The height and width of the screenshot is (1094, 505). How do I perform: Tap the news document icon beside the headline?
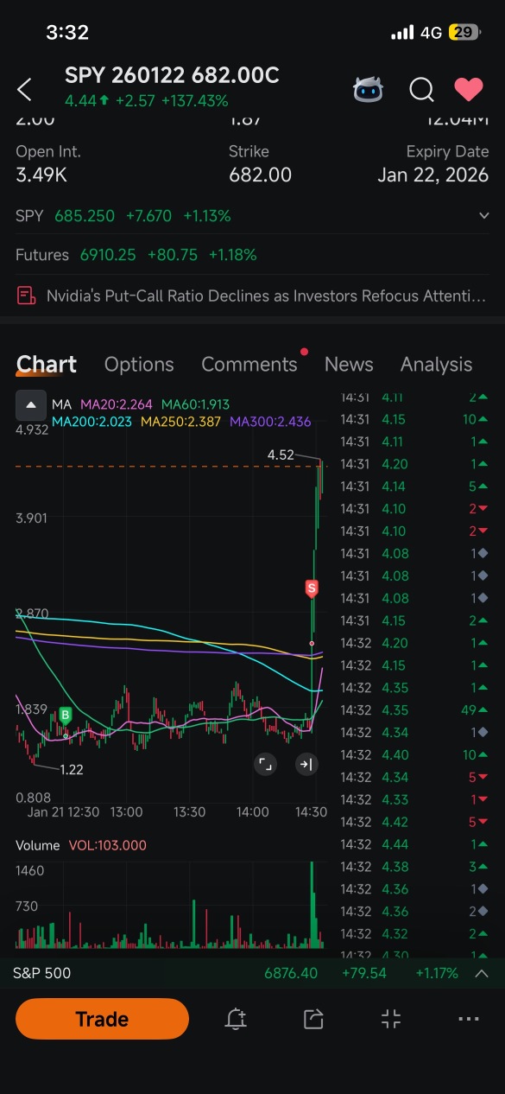(26, 296)
